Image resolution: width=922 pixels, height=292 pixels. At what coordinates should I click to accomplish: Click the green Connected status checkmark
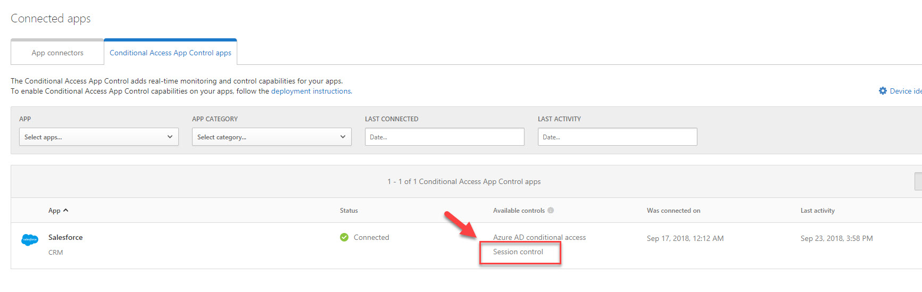coord(344,237)
